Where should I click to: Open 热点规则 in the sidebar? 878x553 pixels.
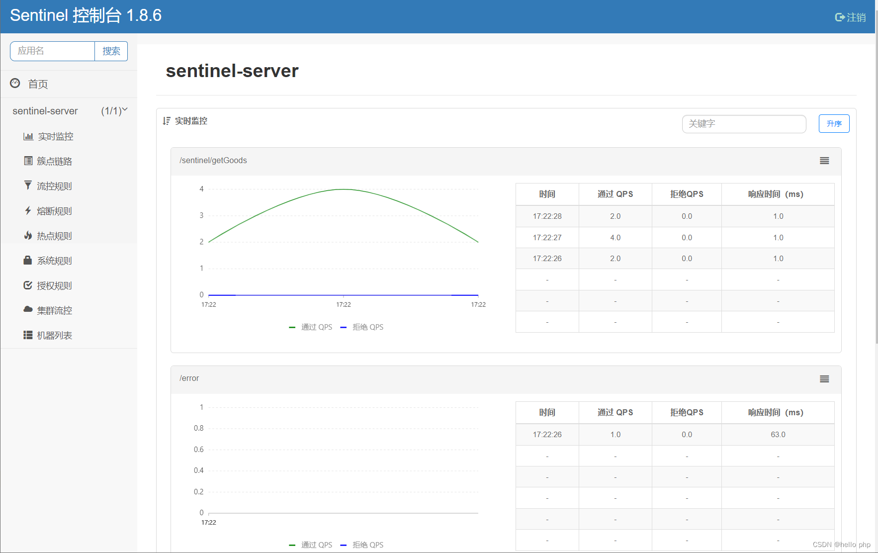[x=55, y=236]
